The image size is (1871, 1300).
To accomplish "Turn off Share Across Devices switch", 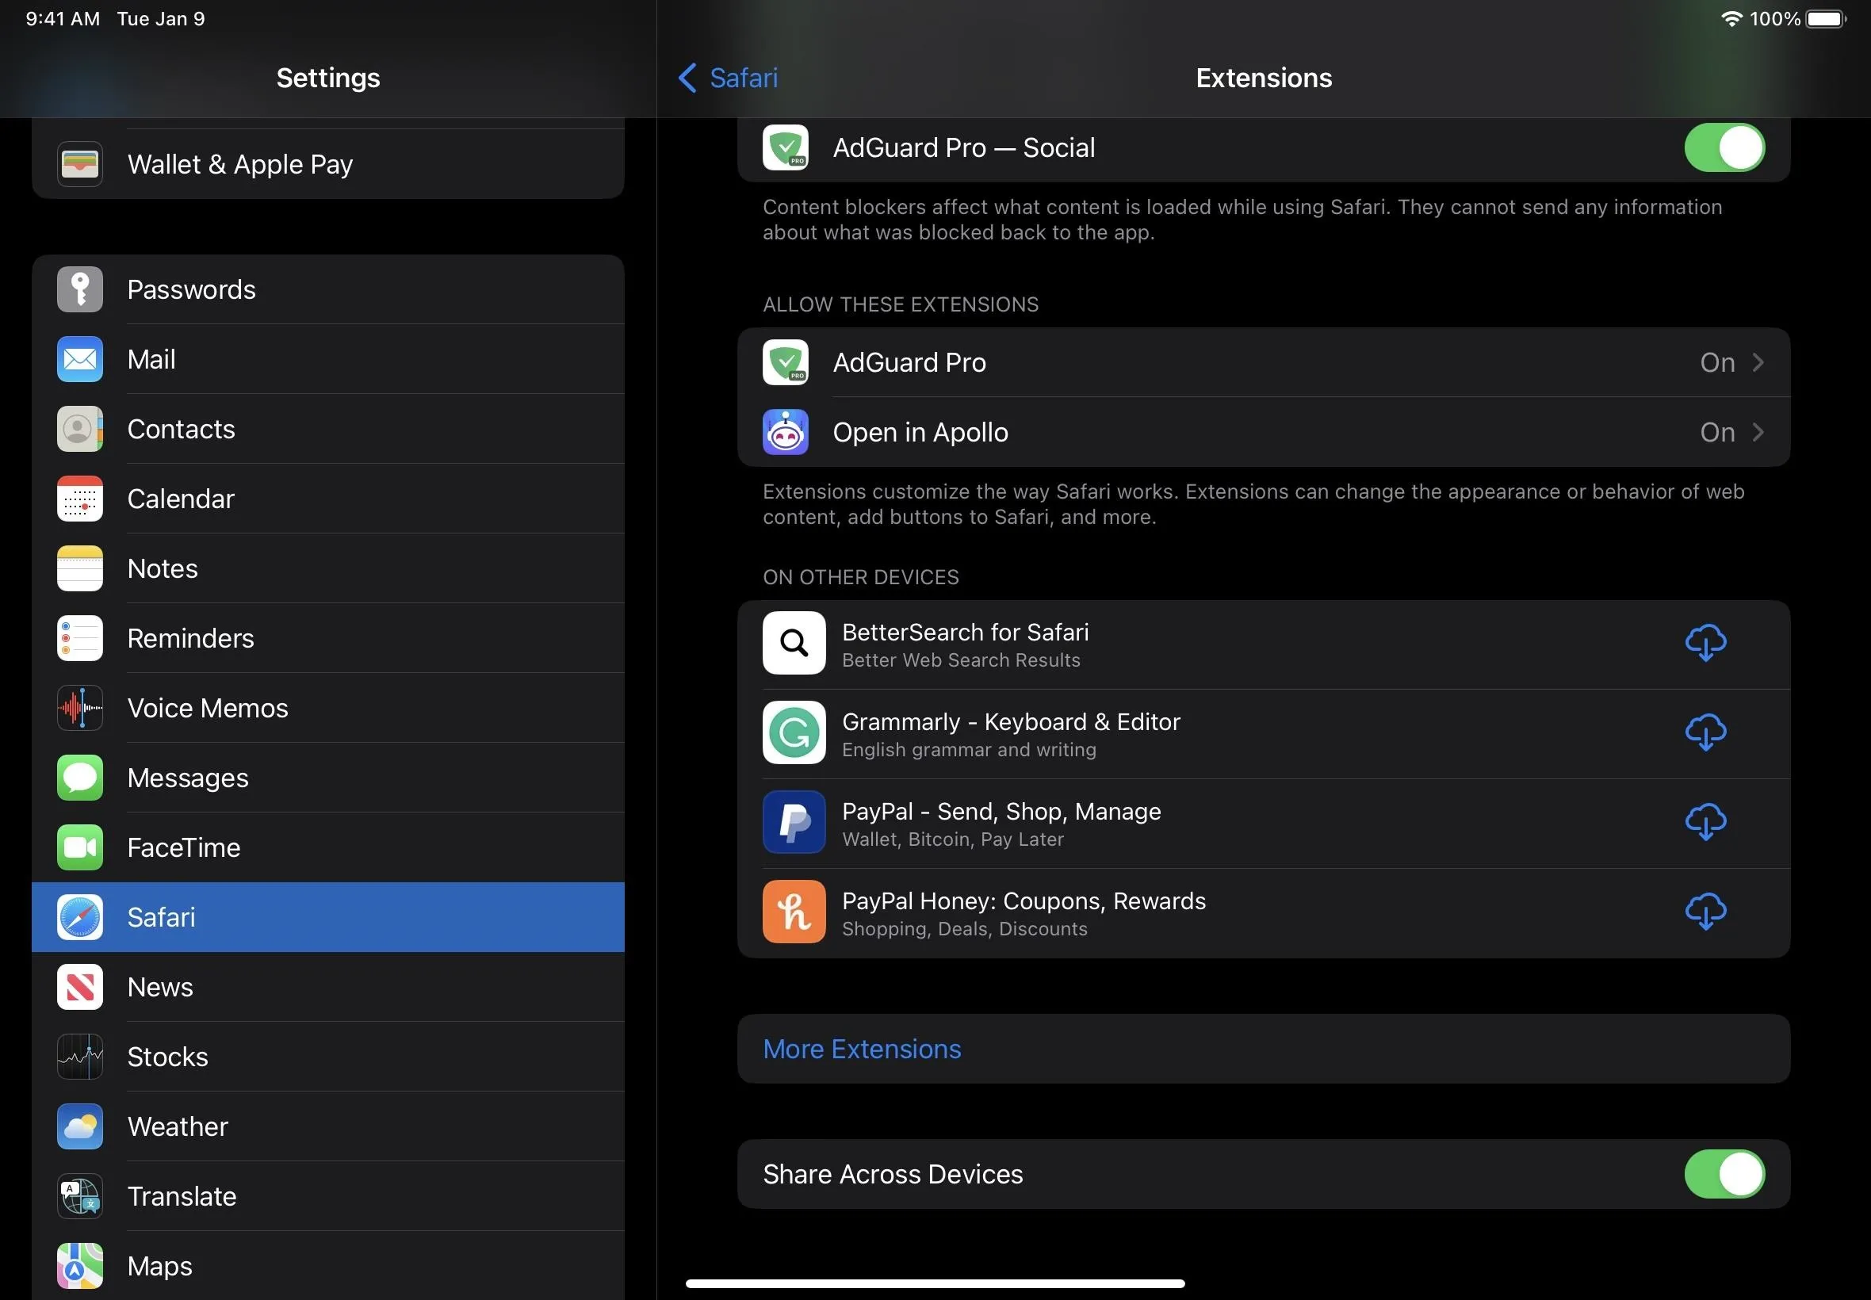I will (x=1724, y=1175).
